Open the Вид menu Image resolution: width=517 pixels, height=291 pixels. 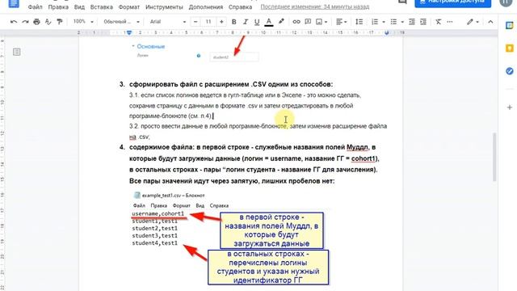79,7
